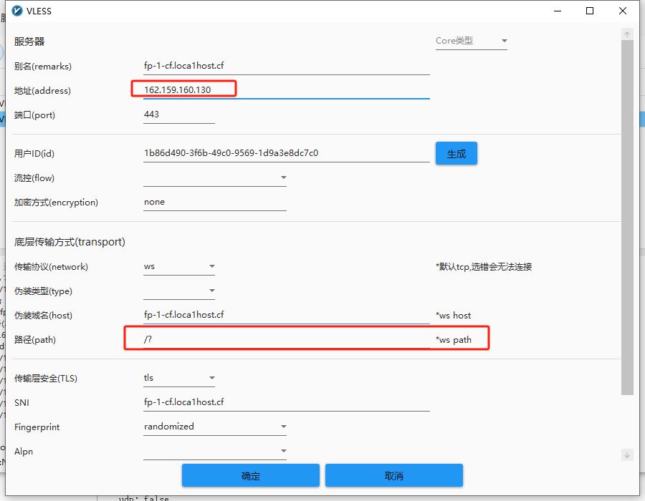This screenshot has height=501, width=645.
Task: Click the scrollbar down arrow
Action: tap(627, 455)
